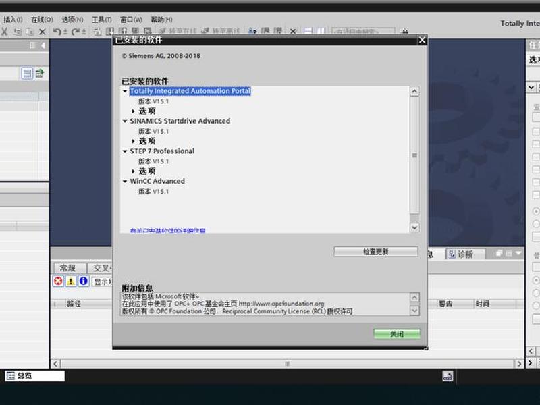Switch to the 交叉 tab
Screen dimensions: 540x405
(100, 268)
